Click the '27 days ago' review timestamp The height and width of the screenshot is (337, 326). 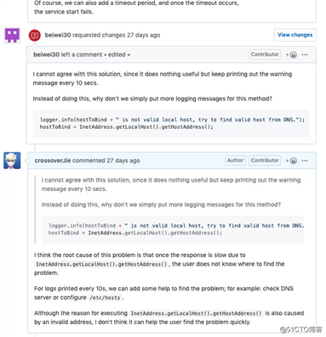[144, 35]
